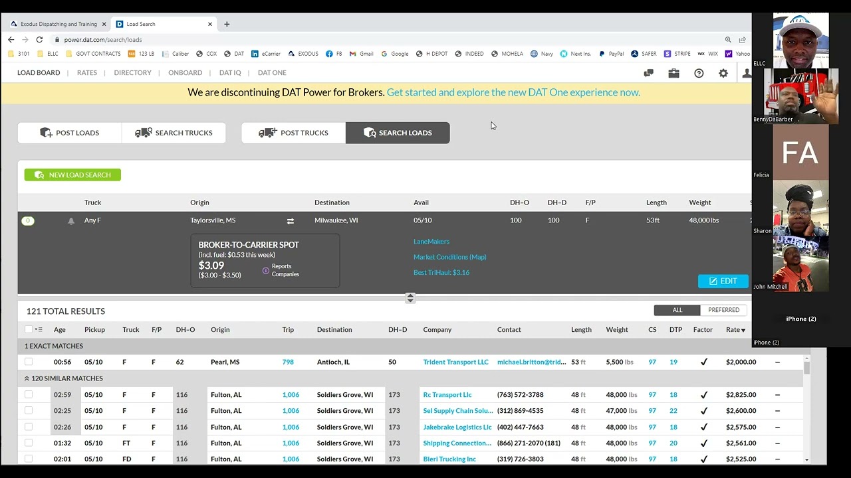Open the Market Conditions (Map) link
The height and width of the screenshot is (478, 851).
(x=449, y=257)
